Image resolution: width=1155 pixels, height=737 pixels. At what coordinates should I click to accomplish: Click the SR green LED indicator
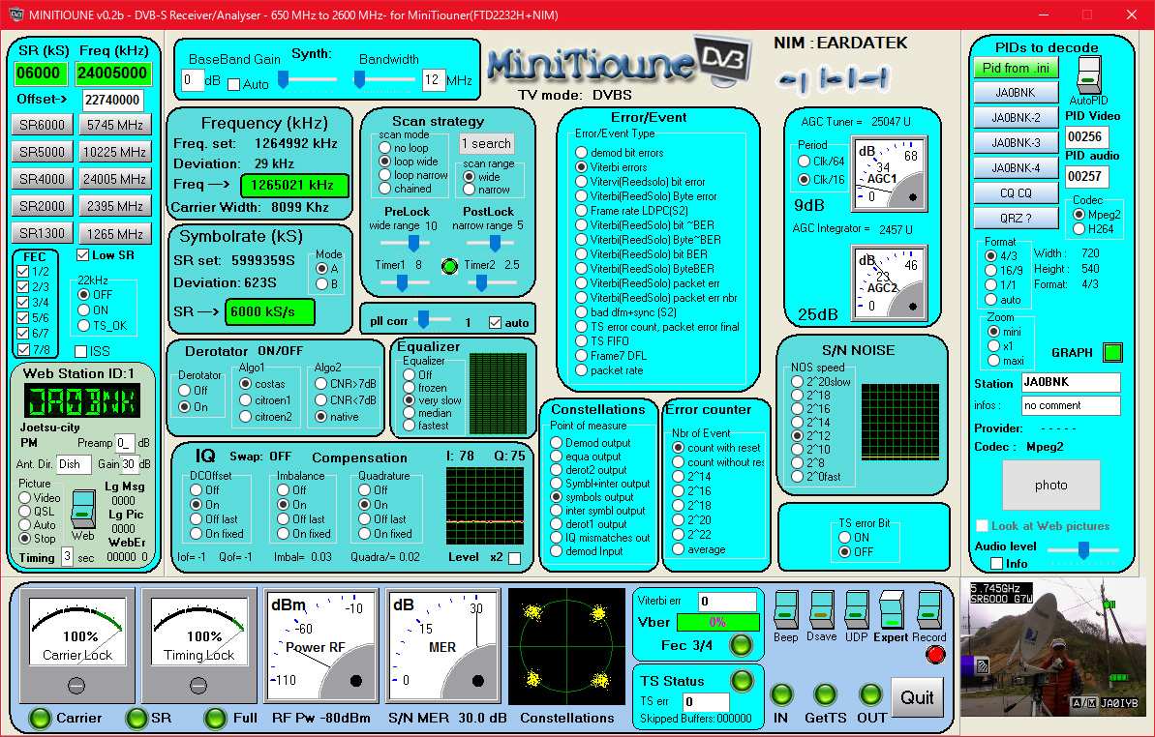tap(137, 718)
